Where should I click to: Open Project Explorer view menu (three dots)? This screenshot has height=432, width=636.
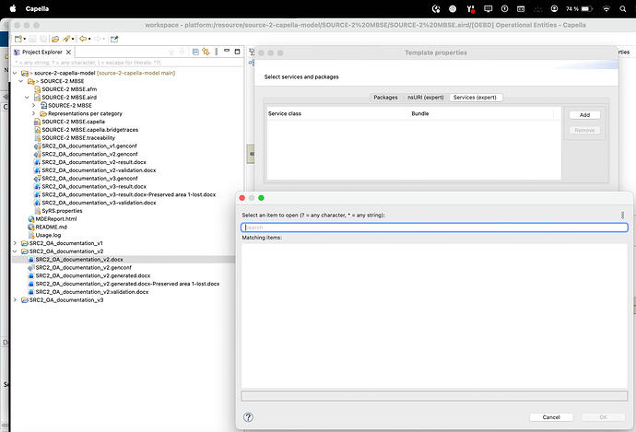click(217, 52)
